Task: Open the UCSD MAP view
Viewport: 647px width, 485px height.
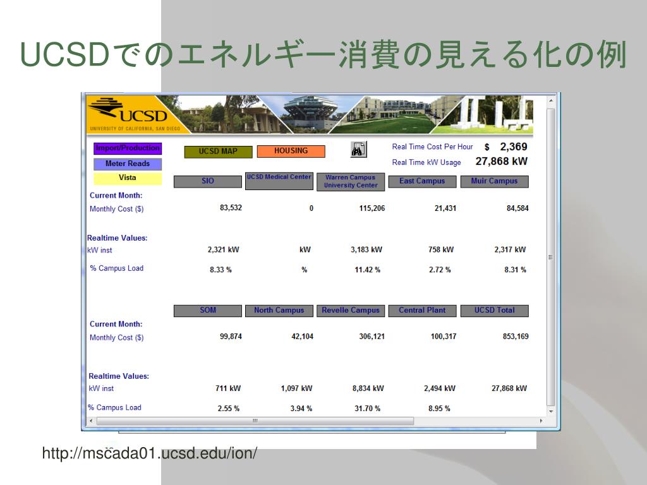Action: point(218,152)
